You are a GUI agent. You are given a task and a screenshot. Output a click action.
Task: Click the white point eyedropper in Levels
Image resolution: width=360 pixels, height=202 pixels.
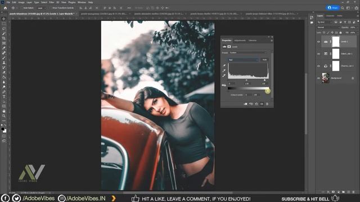[224, 75]
